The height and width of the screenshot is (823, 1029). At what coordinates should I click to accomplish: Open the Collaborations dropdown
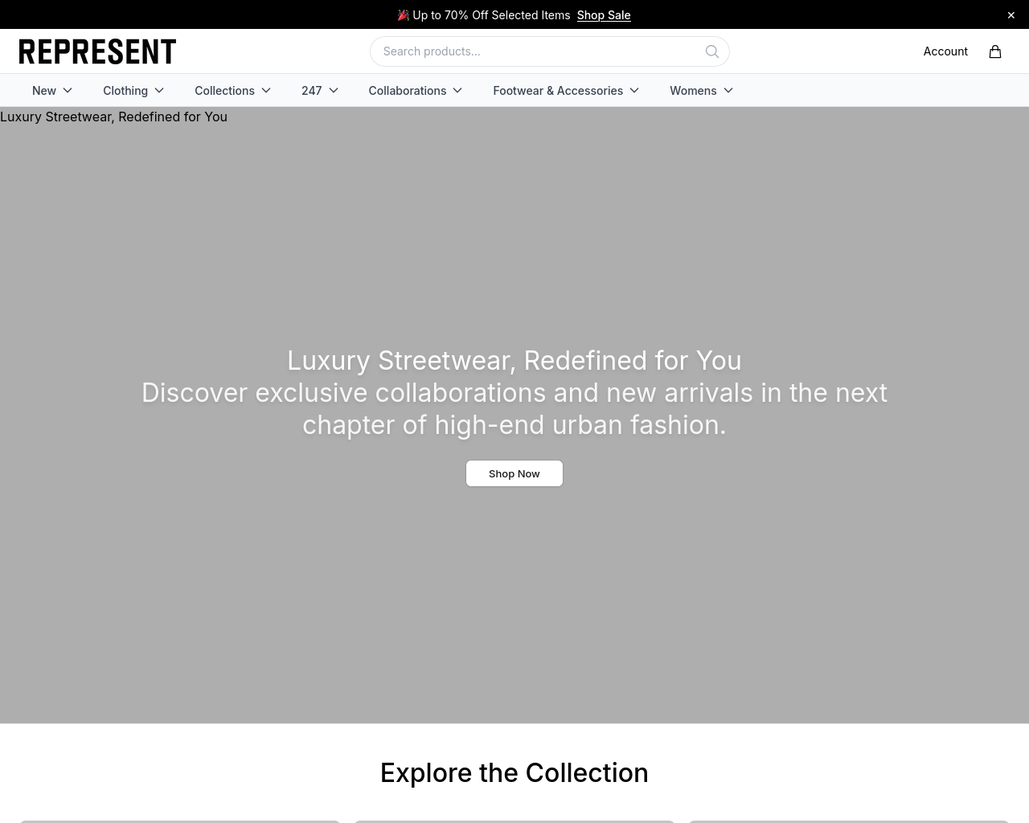click(416, 91)
